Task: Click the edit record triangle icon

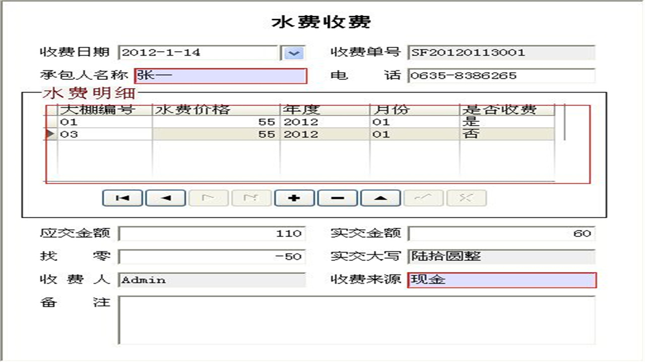Action: tap(380, 198)
